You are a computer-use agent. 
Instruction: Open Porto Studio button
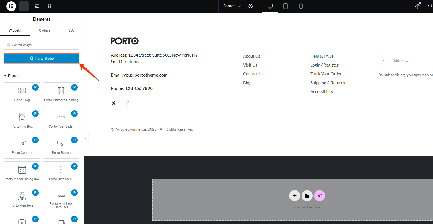pos(42,58)
